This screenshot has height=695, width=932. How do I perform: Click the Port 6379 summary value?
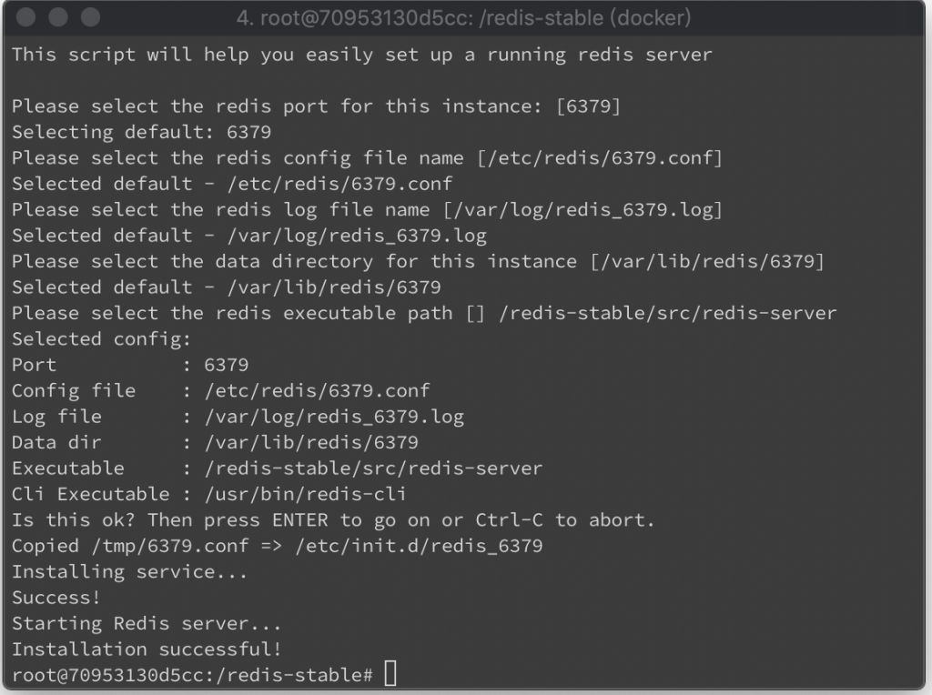(x=227, y=365)
